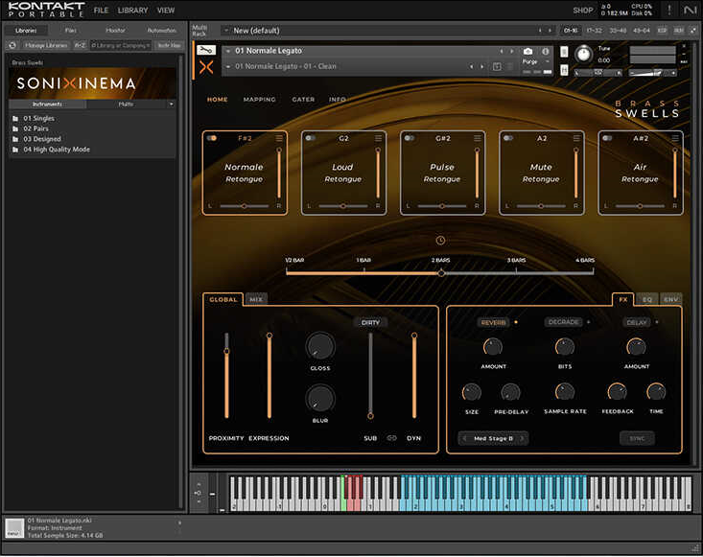
Task: Switch to the MIX tab
Action: coord(256,299)
